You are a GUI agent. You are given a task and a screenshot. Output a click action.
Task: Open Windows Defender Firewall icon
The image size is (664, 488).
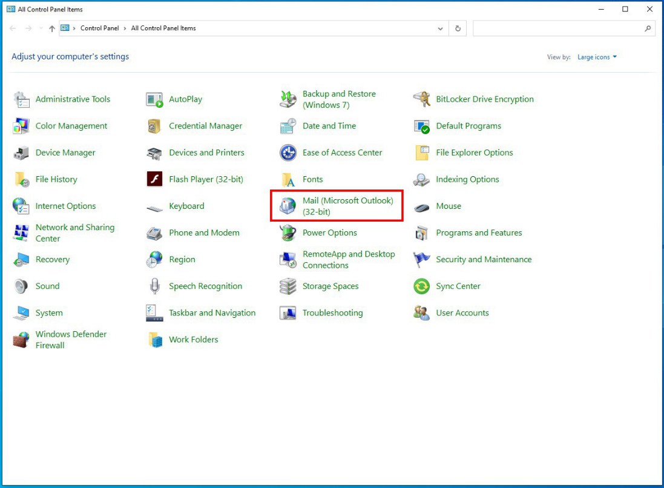[x=21, y=340]
